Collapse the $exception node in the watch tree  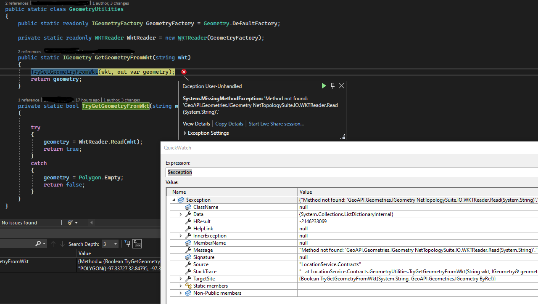(173, 200)
